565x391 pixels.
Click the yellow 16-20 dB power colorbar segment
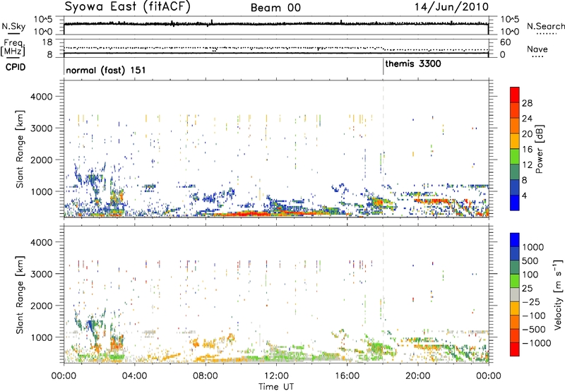pyautogui.click(x=515, y=141)
